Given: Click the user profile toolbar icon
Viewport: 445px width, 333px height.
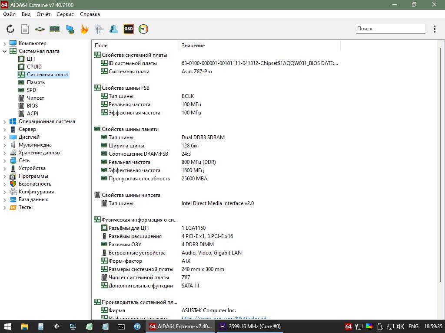Looking at the screenshot, I should 114,29.
